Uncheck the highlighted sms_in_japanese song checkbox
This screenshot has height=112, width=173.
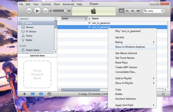coord(89,27)
